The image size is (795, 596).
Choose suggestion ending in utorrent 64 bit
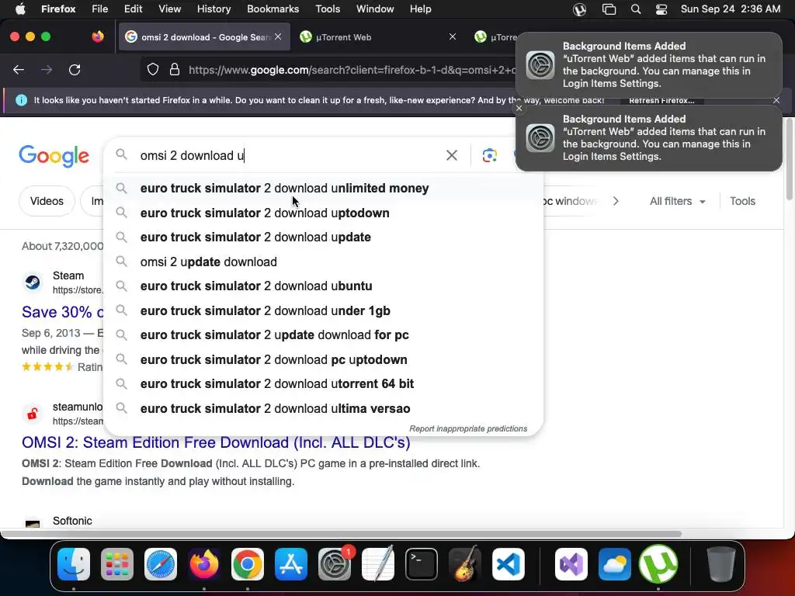324,383
